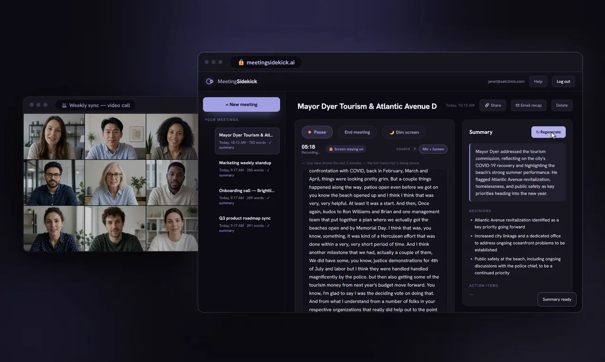Select the curly-haired man in green shirt tile
This screenshot has width=605, height=362.
pos(115,228)
